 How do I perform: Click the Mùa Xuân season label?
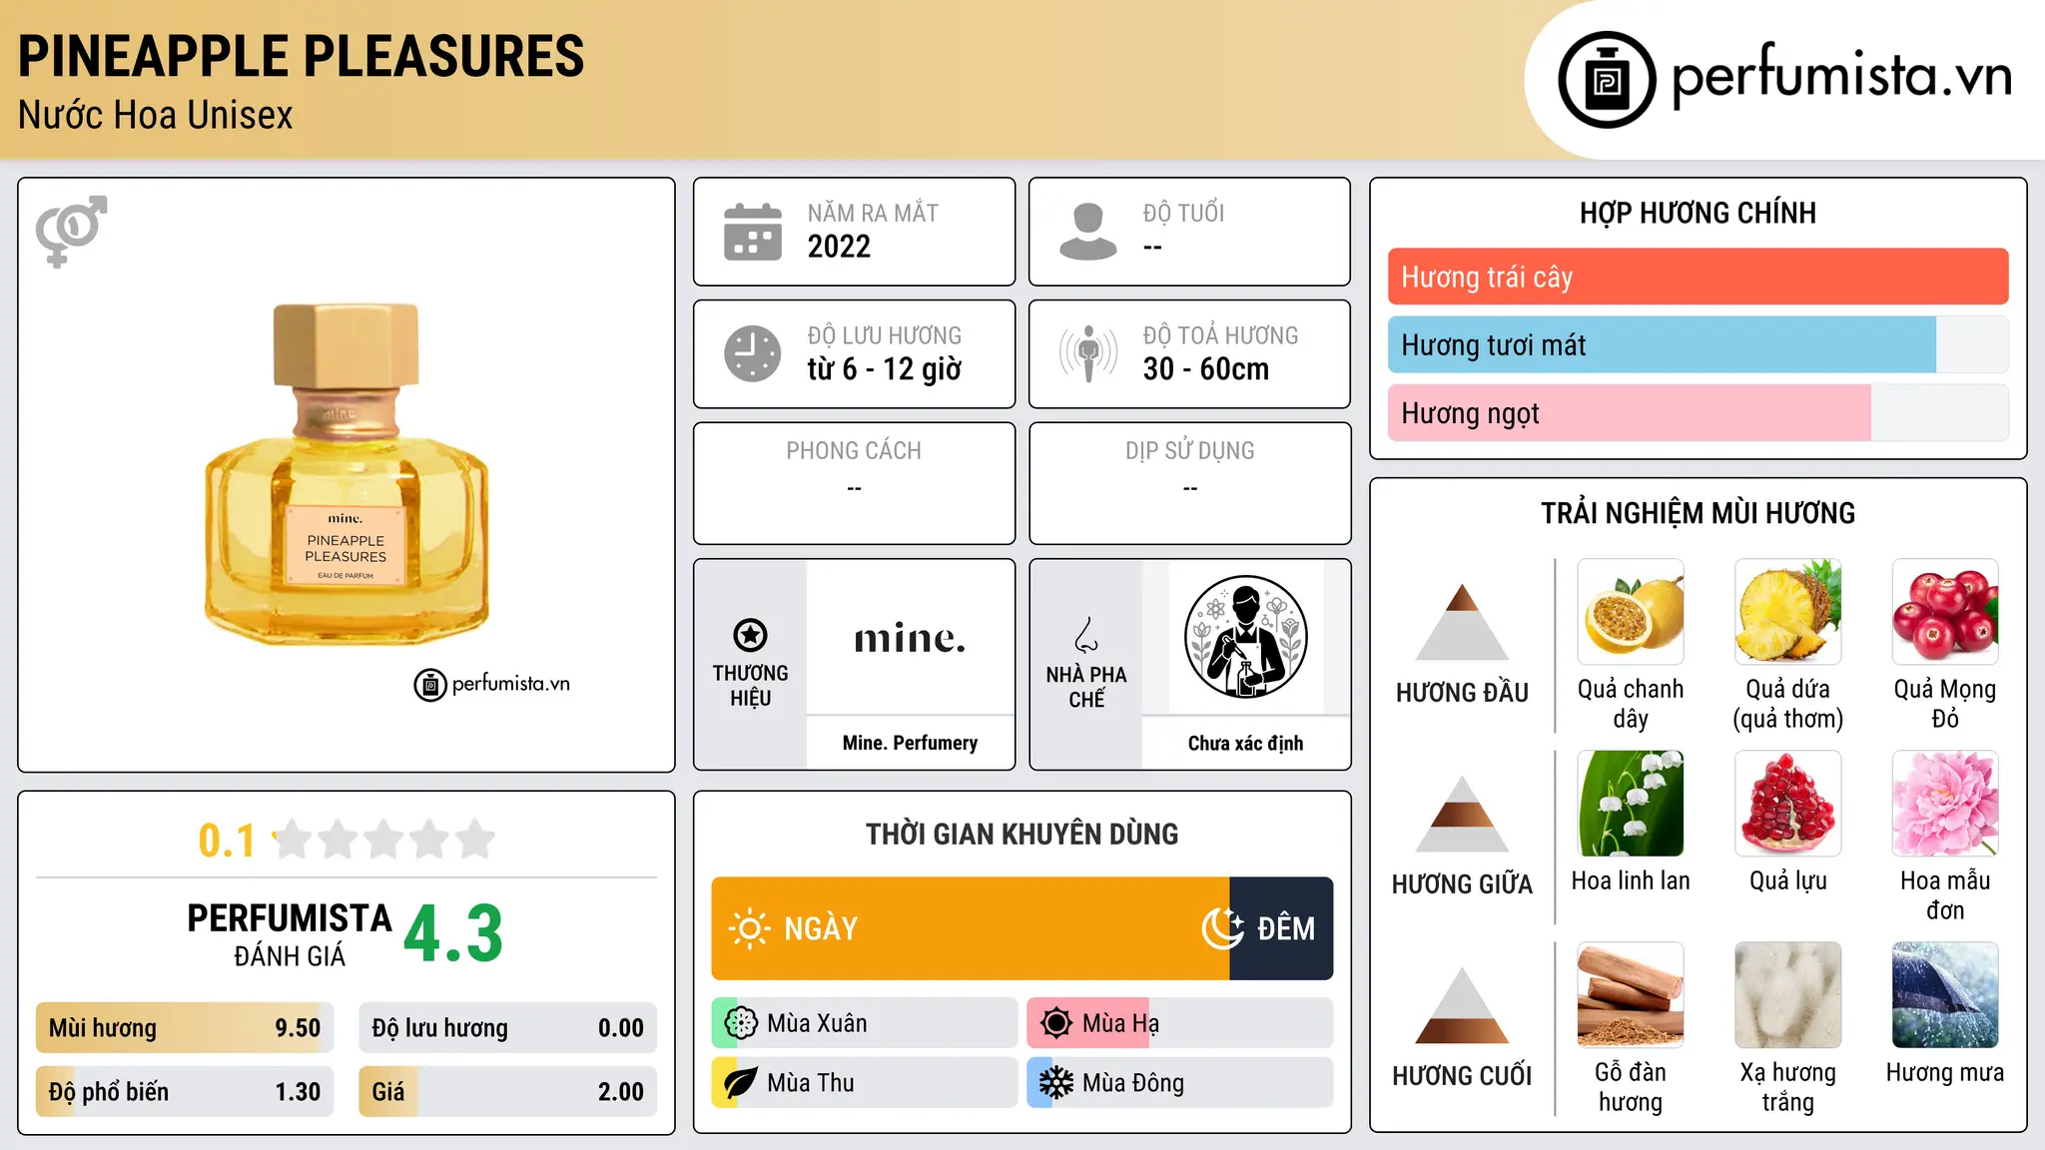click(817, 1023)
